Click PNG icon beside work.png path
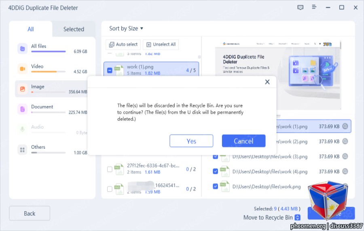 pos(225,187)
